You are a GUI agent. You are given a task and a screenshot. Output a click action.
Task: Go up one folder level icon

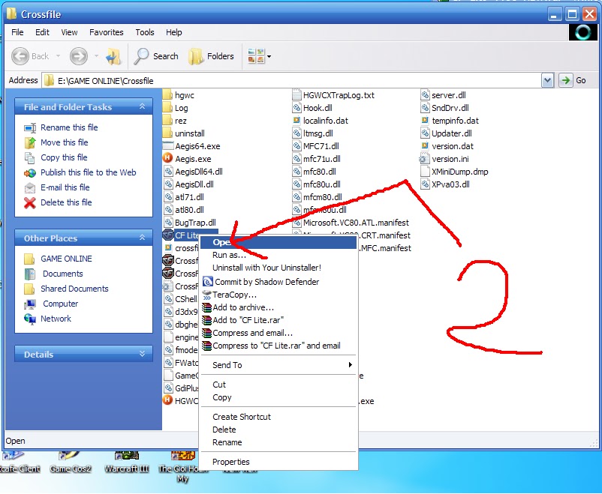pyautogui.click(x=113, y=56)
